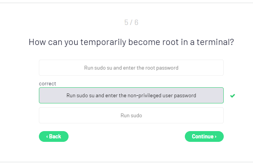Click the '5 / 6' question counter
Image resolution: width=253 pixels, height=168 pixels.
click(131, 22)
